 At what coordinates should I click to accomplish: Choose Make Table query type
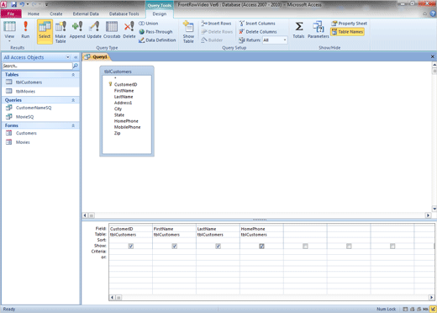[x=61, y=32]
